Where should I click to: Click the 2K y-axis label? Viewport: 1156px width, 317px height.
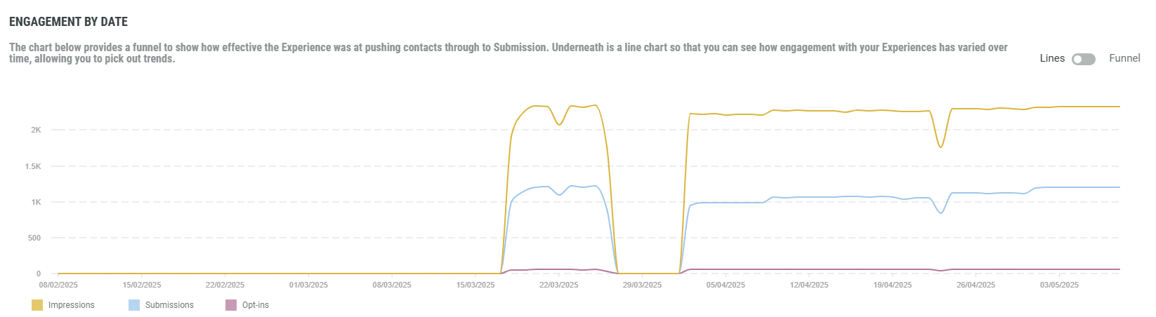pos(36,130)
